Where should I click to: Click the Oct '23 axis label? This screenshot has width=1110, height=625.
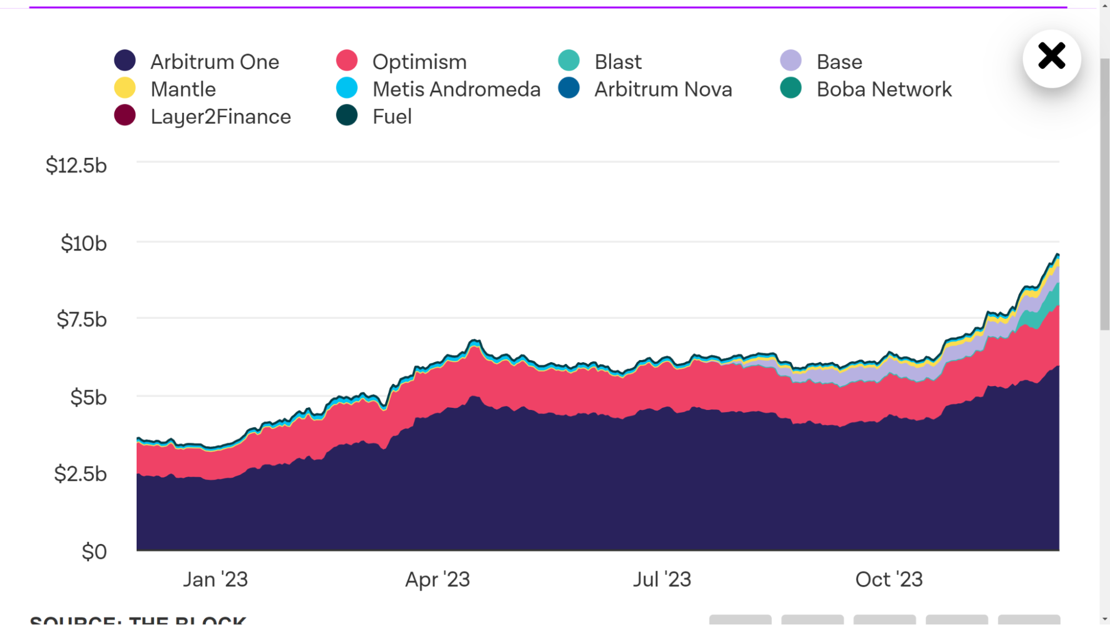click(x=888, y=579)
